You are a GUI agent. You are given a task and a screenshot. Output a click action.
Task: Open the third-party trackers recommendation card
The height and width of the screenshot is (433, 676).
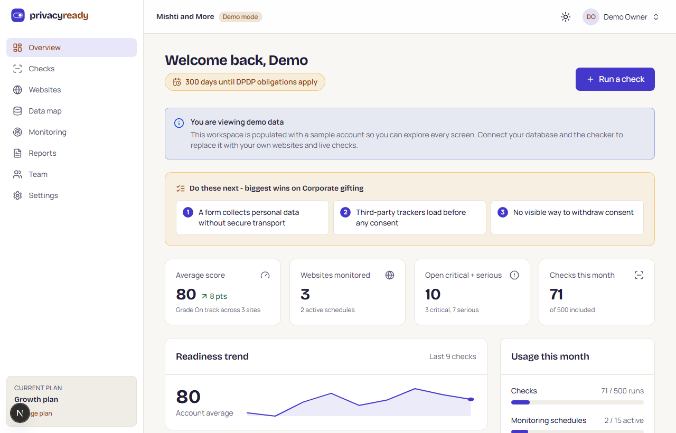pos(410,218)
